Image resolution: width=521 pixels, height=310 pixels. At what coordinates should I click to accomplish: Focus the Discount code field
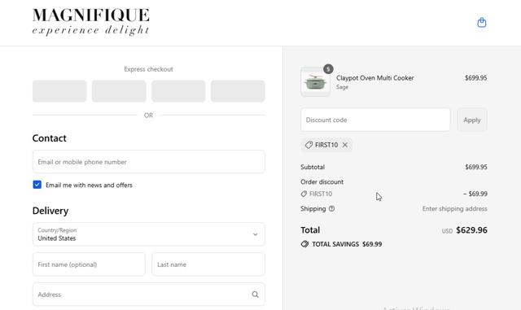pos(375,120)
